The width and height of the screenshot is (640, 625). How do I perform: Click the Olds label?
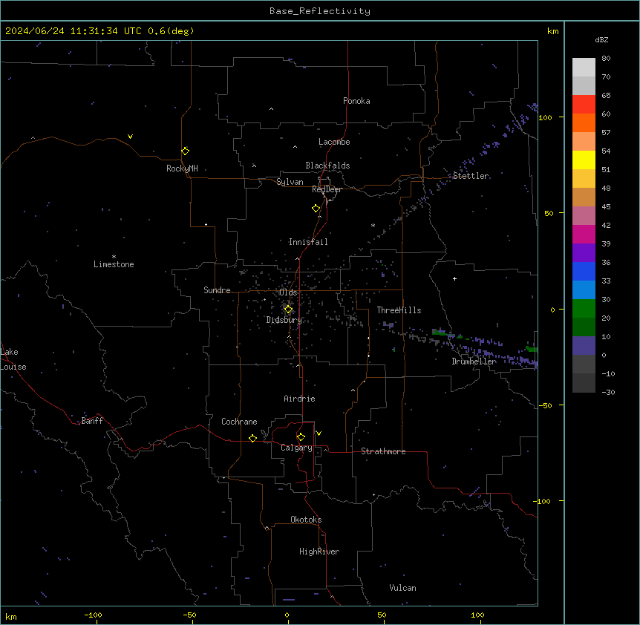coord(288,292)
